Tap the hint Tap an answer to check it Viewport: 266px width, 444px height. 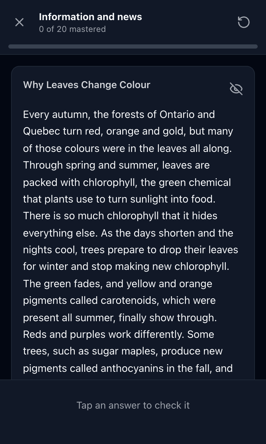[x=133, y=405]
